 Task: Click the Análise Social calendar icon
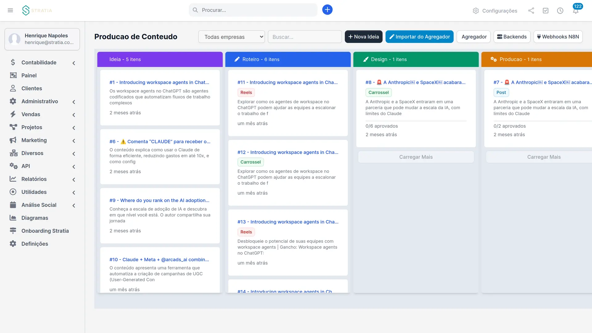coord(13,205)
